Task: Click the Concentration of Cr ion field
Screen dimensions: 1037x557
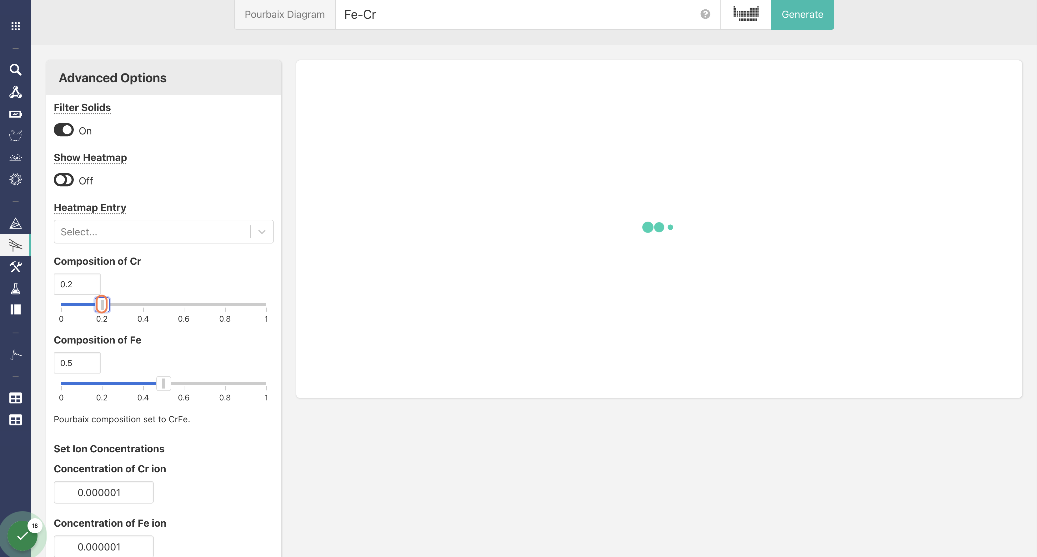Action: point(103,492)
